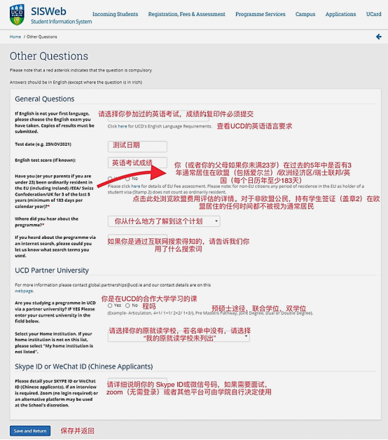Viewport: 388px width, 440px height.
Task: Open the Applications menu
Action: point(340,14)
